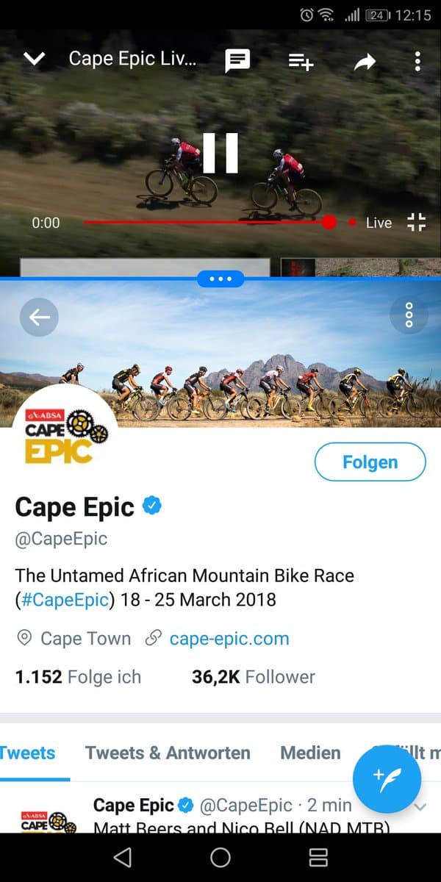
Task: Exit fullscreen using the collapse icon
Action: 416,223
